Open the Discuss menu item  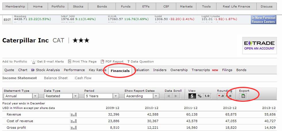tap(266, 7)
